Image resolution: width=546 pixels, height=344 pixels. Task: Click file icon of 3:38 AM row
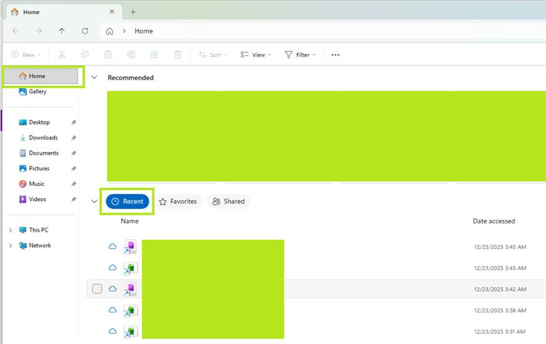coord(130,311)
